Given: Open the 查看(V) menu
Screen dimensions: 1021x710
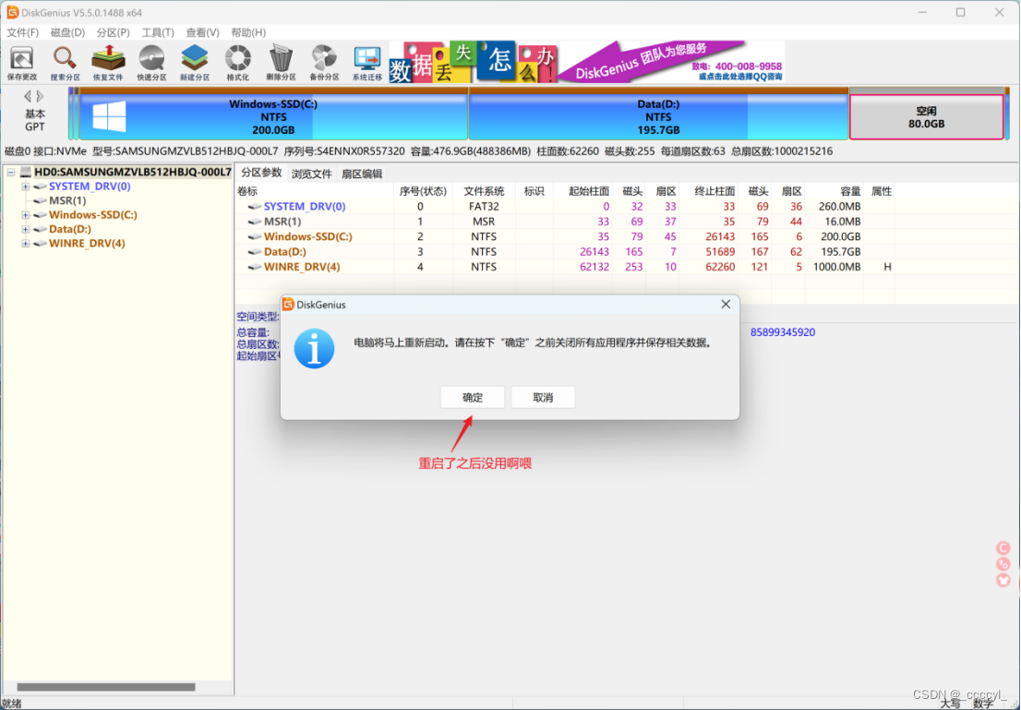Looking at the screenshot, I should coord(202,32).
